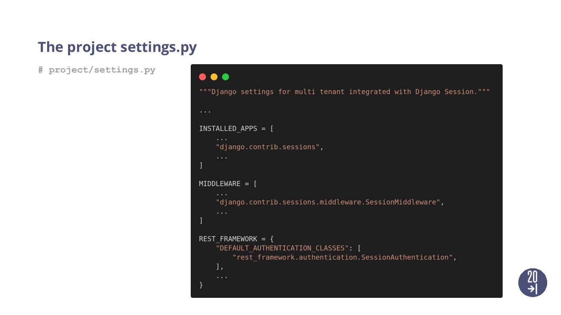
Task: Click the ellipsis below the docstring
Action: click(205, 111)
